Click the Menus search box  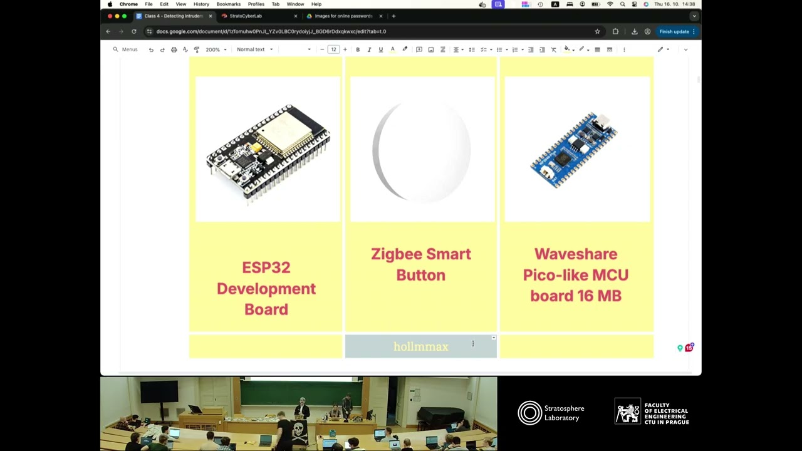pos(125,49)
